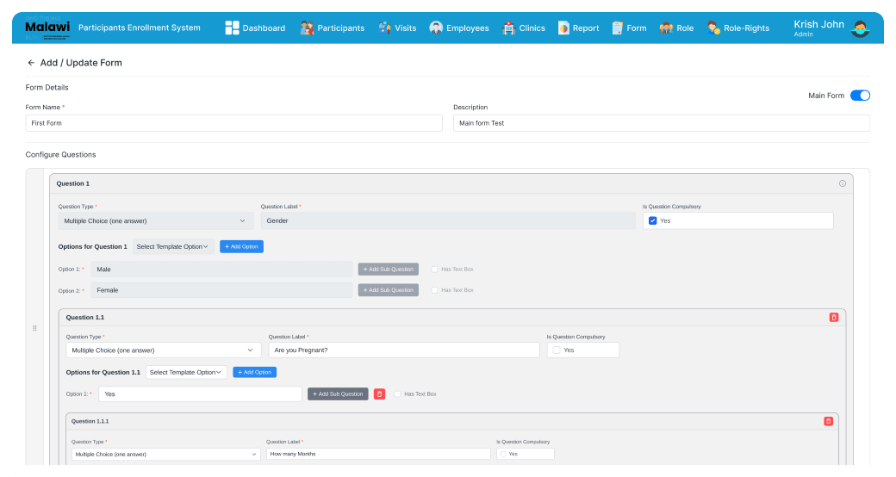The width and height of the screenshot is (896, 477).
Task: Check Has Text Box for Female option
Action: 435,290
